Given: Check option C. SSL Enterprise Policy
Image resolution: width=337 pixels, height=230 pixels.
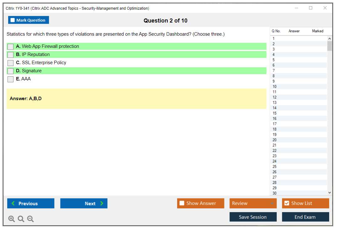Looking at the screenshot, I should pyautogui.click(x=11, y=63).
